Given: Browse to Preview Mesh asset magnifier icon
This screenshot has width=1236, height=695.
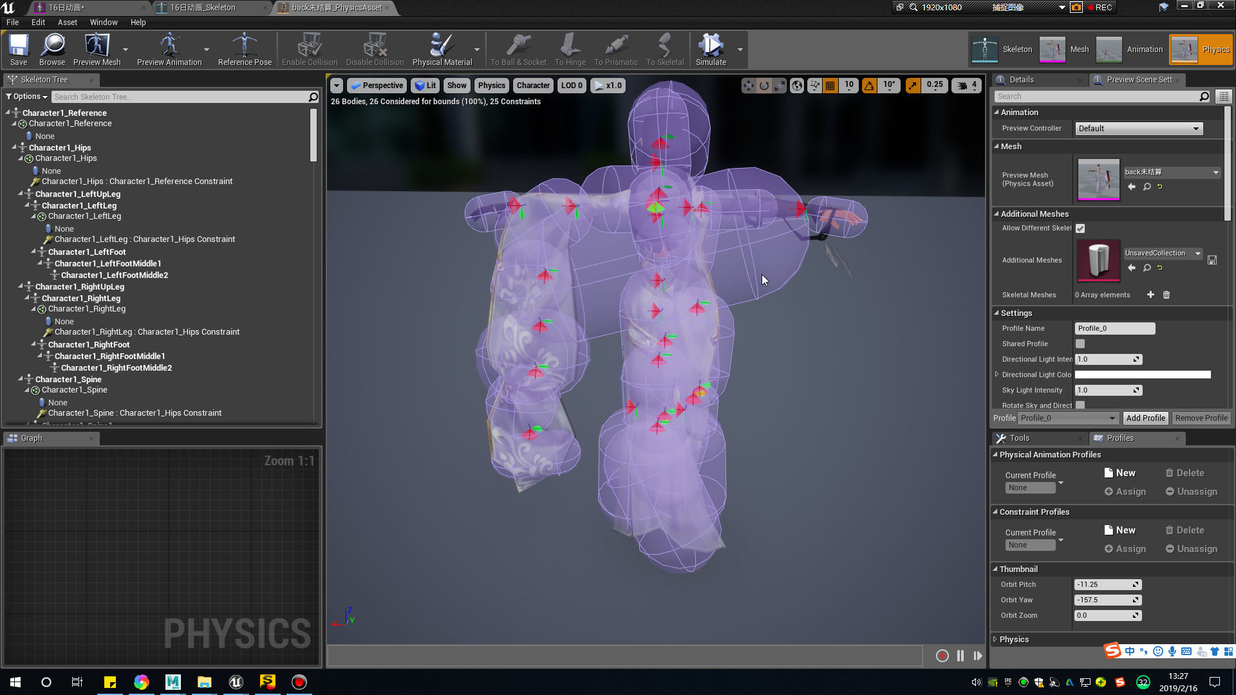Looking at the screenshot, I should click(1147, 187).
